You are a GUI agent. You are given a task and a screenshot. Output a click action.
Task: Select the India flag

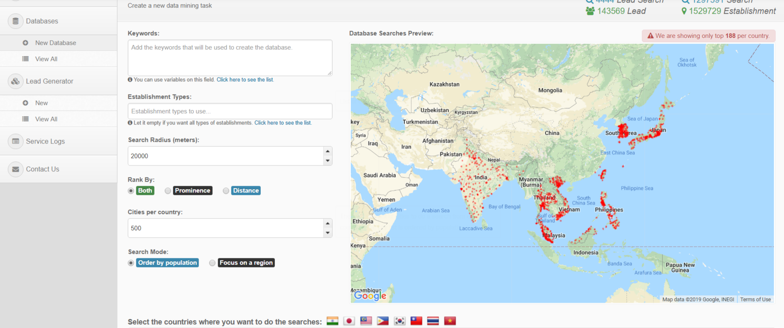point(332,321)
